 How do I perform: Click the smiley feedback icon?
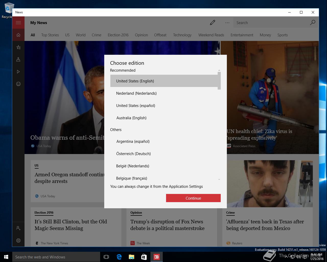tap(18, 84)
